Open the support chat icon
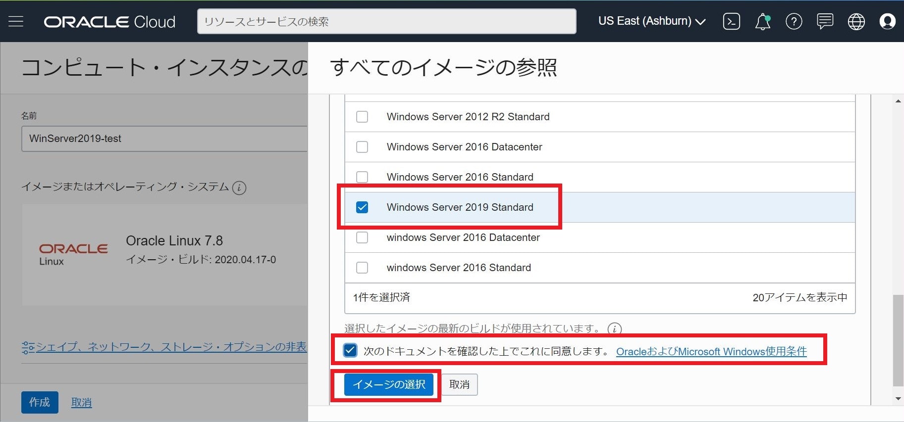 [825, 21]
